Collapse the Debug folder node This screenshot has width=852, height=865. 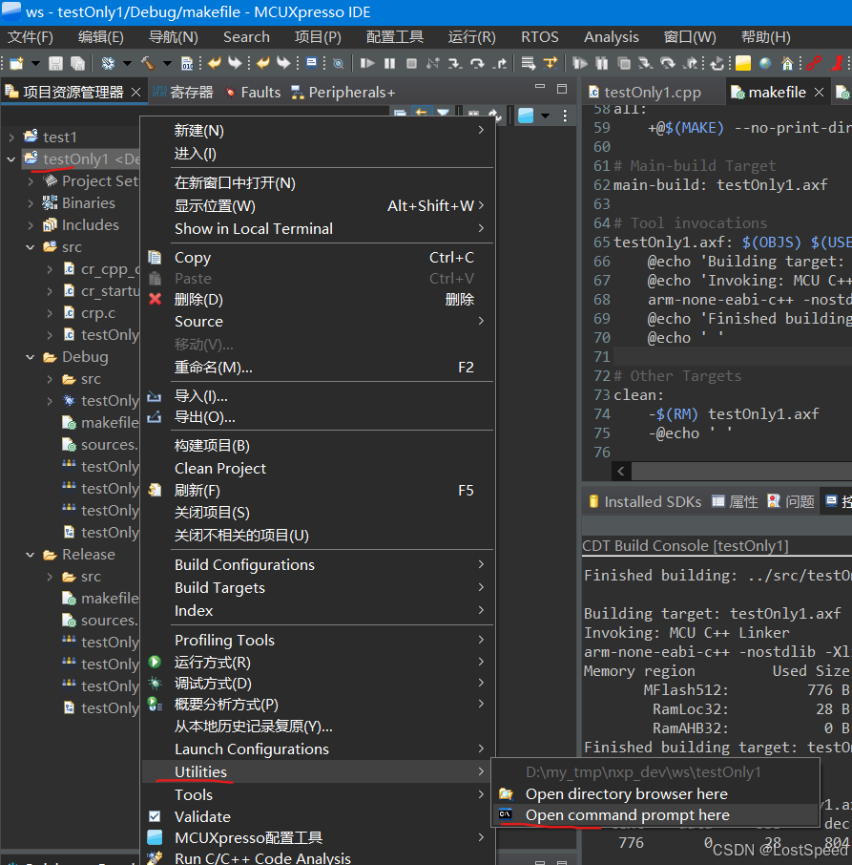[31, 357]
